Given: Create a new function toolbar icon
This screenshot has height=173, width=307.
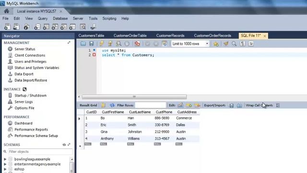Looking at the screenshot, I should pyautogui.click(x=72, y=27).
